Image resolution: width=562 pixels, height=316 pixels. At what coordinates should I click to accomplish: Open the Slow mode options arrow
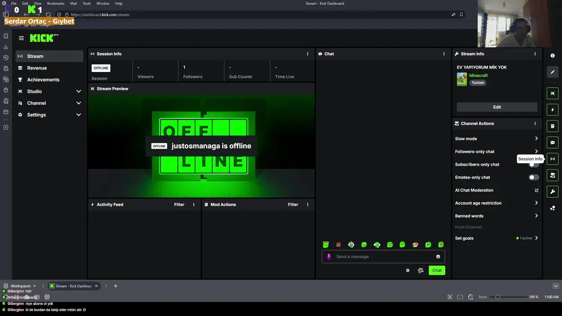click(537, 139)
